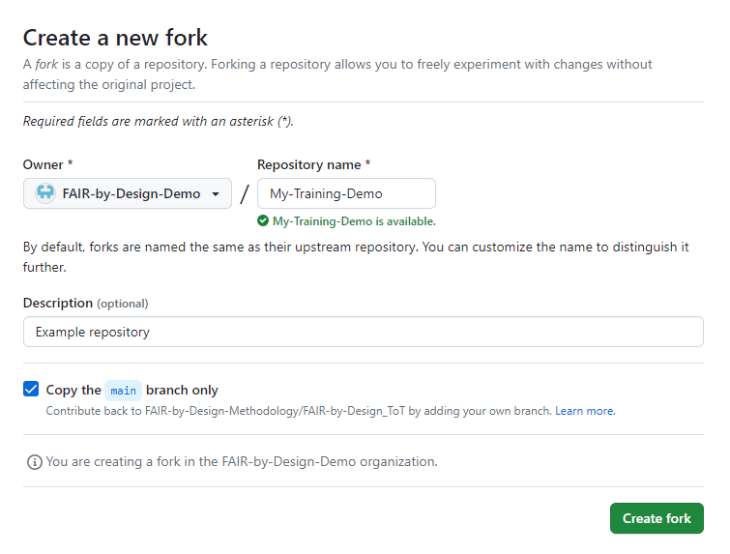Click the Repository name input field

pyautogui.click(x=346, y=193)
